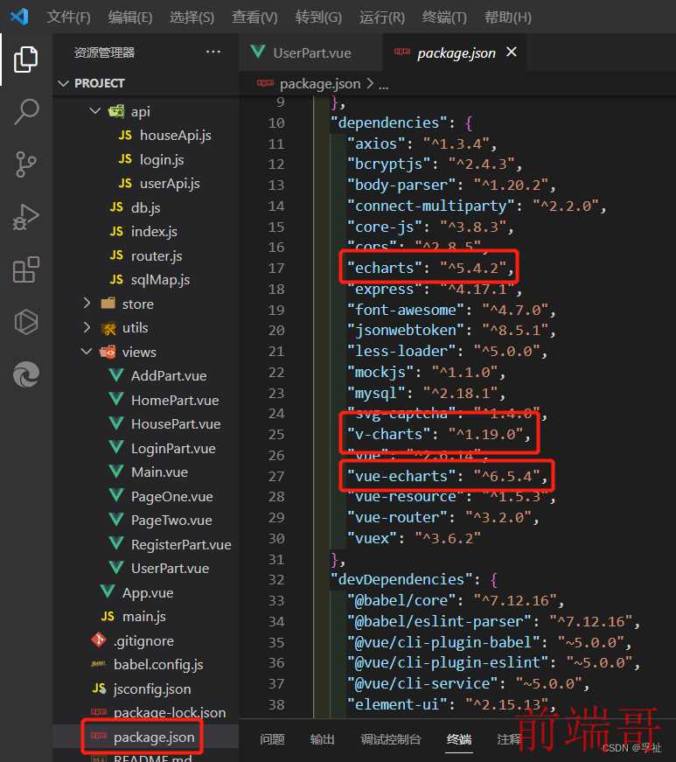The width and height of the screenshot is (676, 762).
Task: Open PageOne.vue file
Action: pyautogui.click(x=161, y=497)
